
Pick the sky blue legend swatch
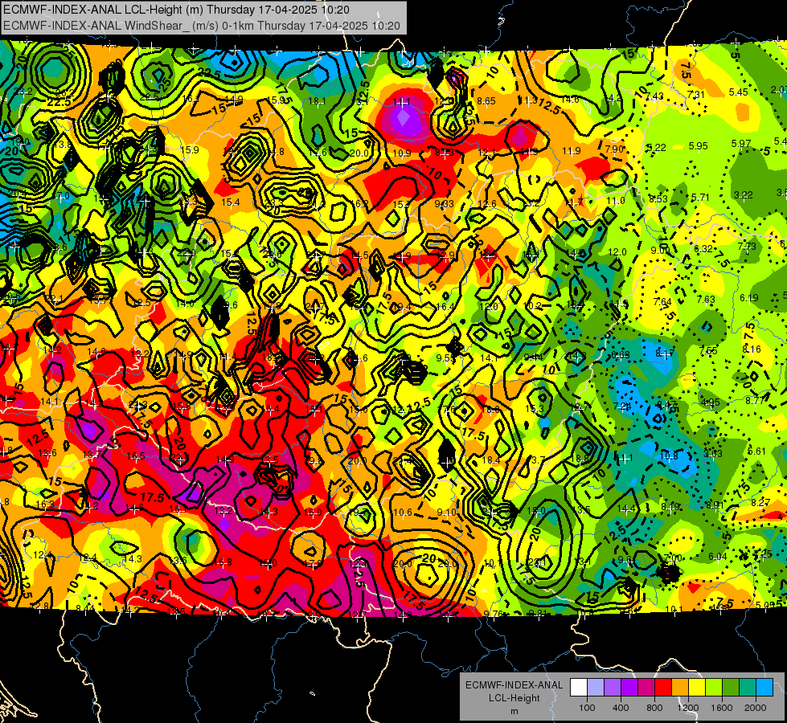click(764, 688)
